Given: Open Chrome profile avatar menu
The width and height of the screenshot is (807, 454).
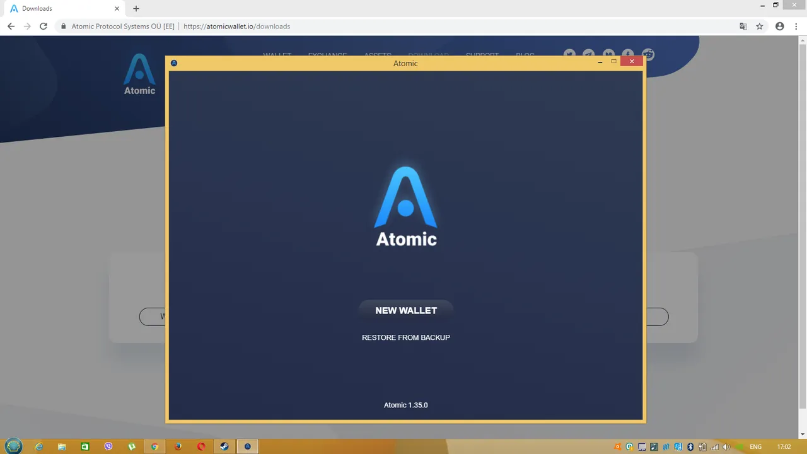Looking at the screenshot, I should [x=780, y=26].
